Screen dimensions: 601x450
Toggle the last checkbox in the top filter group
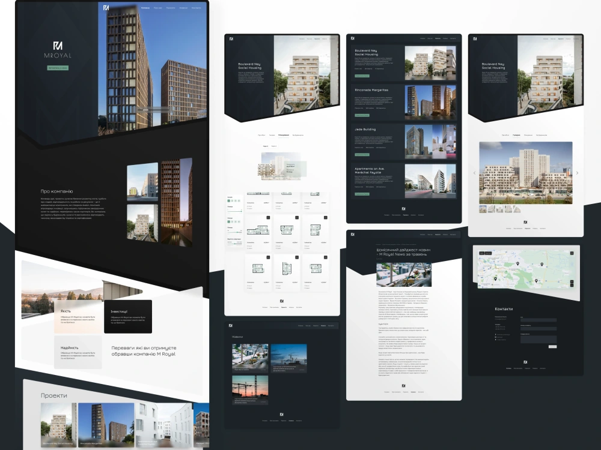[239, 200]
